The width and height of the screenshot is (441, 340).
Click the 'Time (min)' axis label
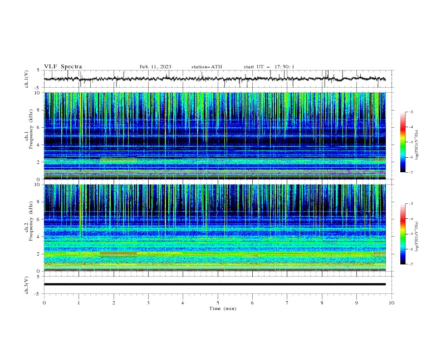pyautogui.click(x=223, y=308)
